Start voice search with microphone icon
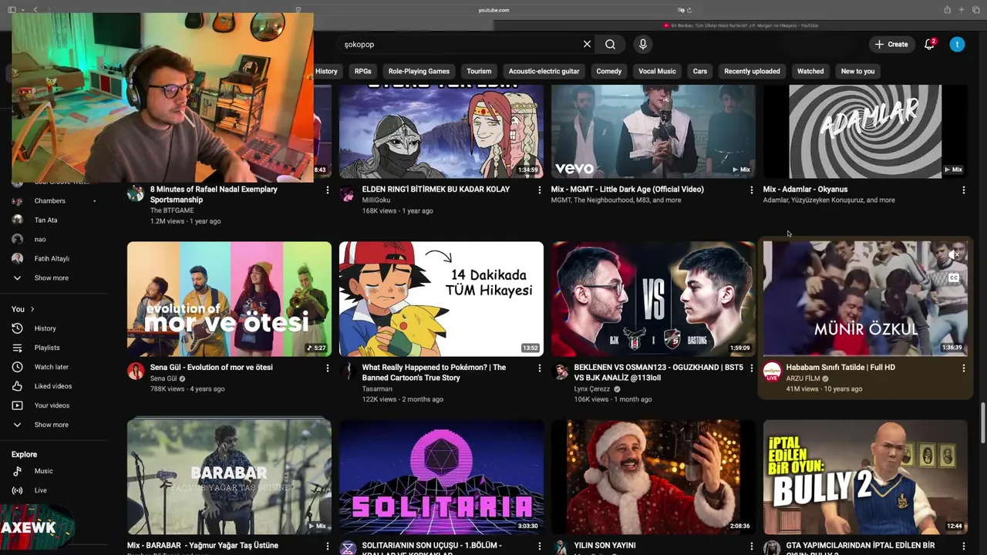This screenshot has width=987, height=555. click(x=642, y=44)
